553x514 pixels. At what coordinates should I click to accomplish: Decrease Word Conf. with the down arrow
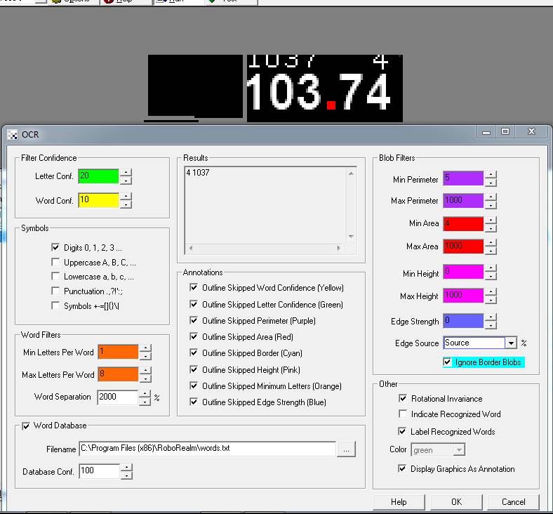tap(126, 204)
